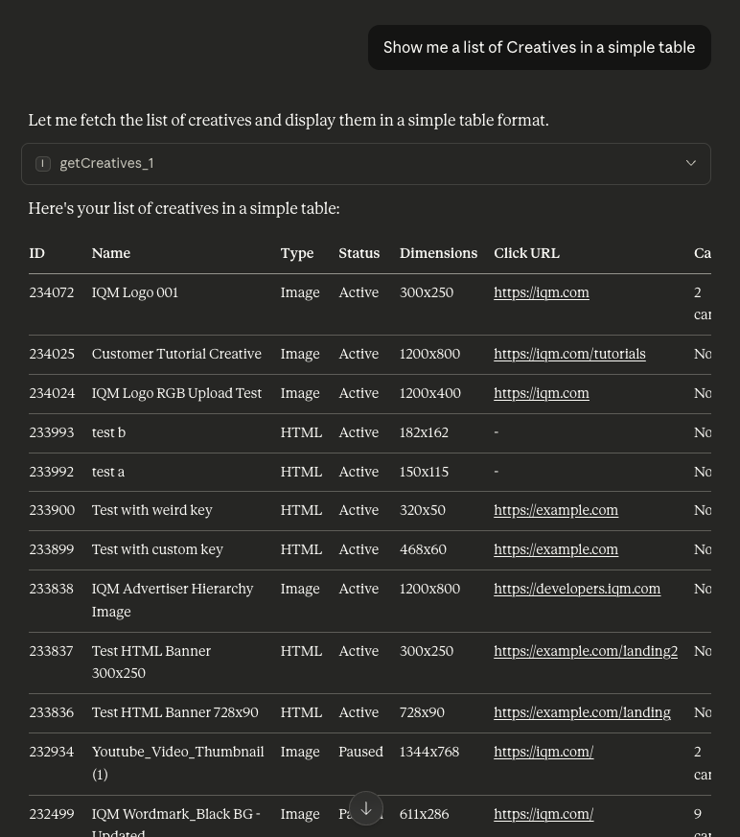Select ID cell 233899
Screen dimensions: 740x837
(x=51, y=549)
